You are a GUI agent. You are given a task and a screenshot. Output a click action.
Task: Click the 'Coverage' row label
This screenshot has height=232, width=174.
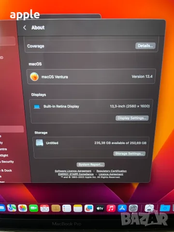click(x=36, y=46)
